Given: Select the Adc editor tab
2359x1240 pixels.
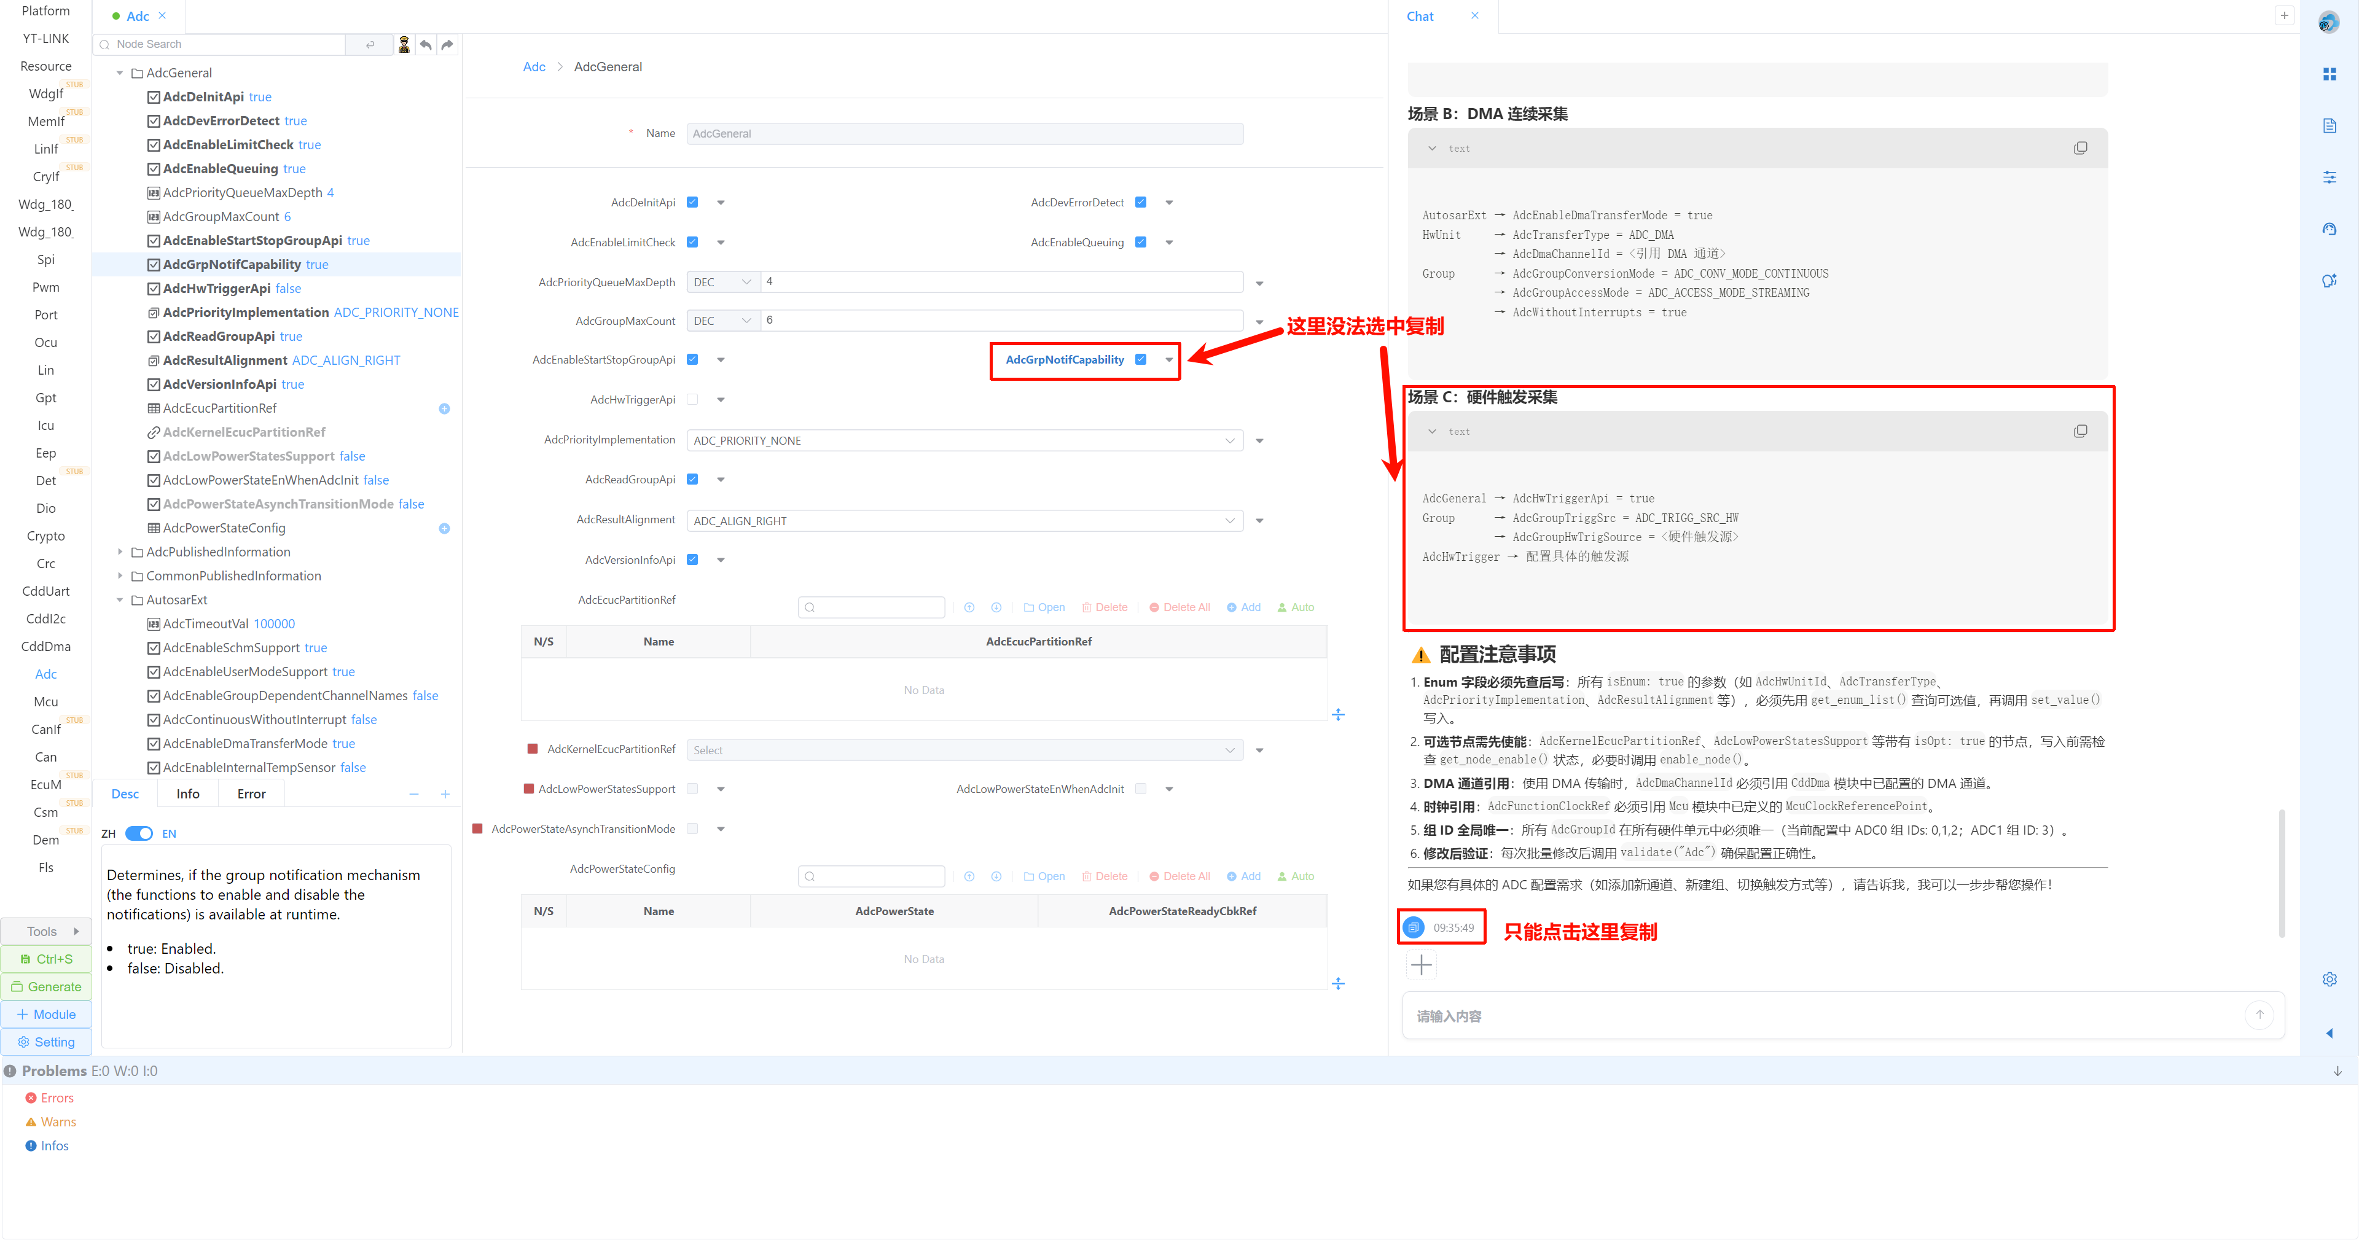Looking at the screenshot, I should [x=138, y=17].
